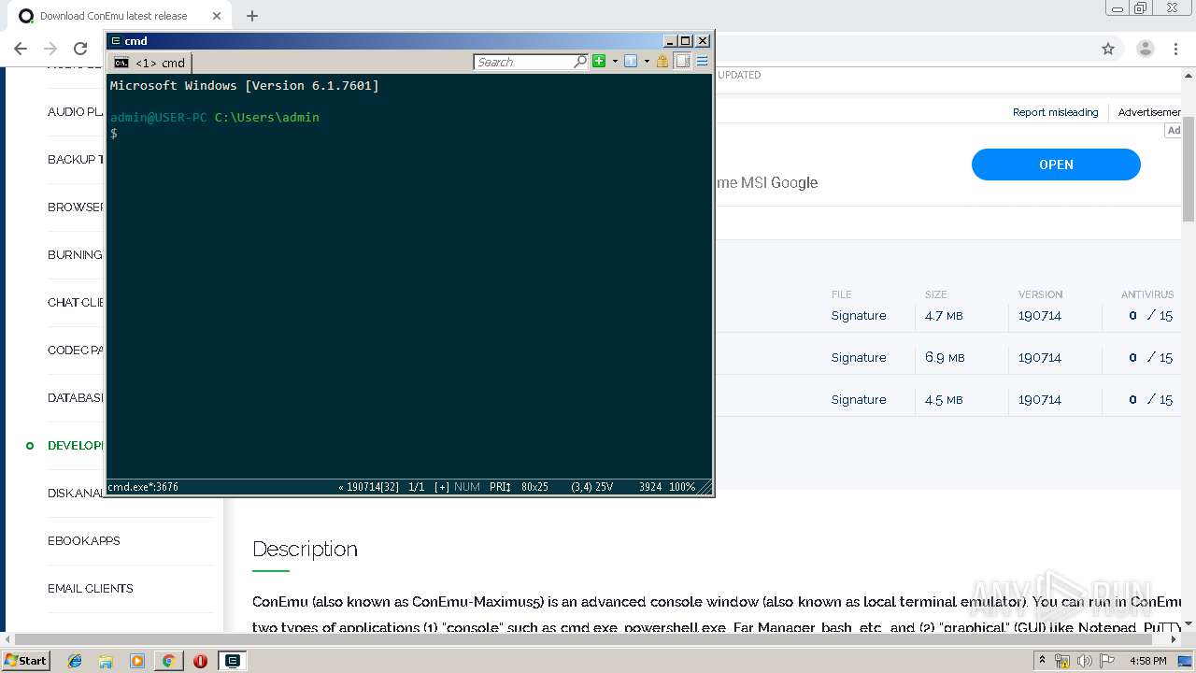The height and width of the screenshot is (673, 1196).
Task: Go back in the browser
Action: [x=21, y=49]
